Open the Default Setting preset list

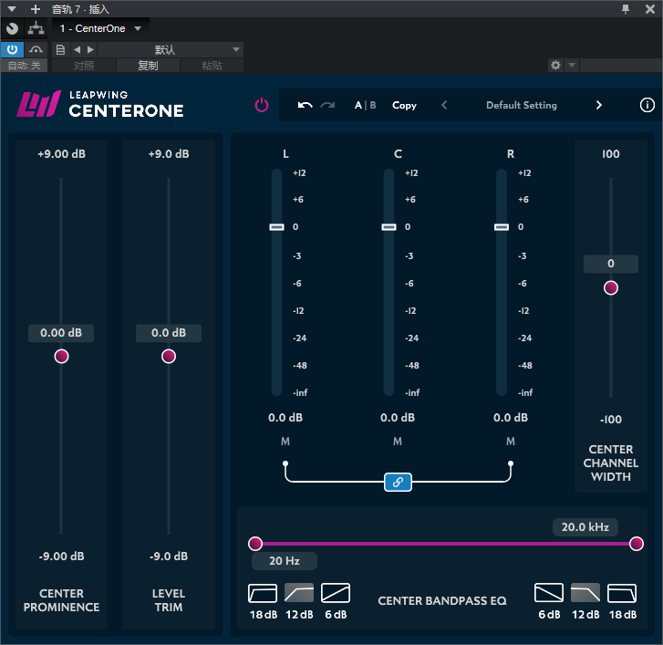click(x=522, y=105)
